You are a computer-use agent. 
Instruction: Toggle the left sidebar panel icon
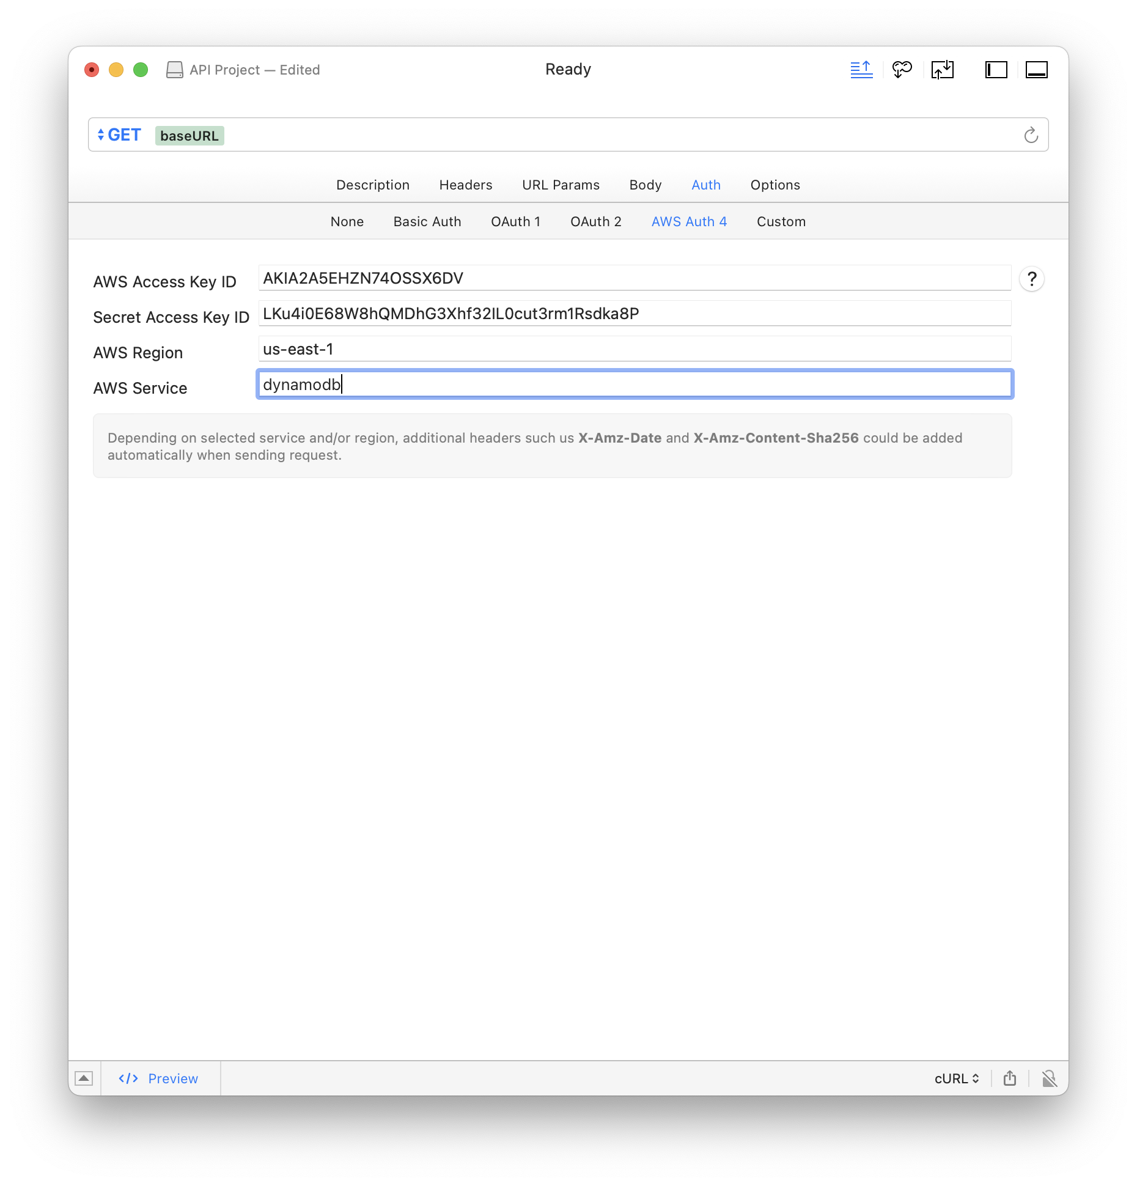[996, 70]
